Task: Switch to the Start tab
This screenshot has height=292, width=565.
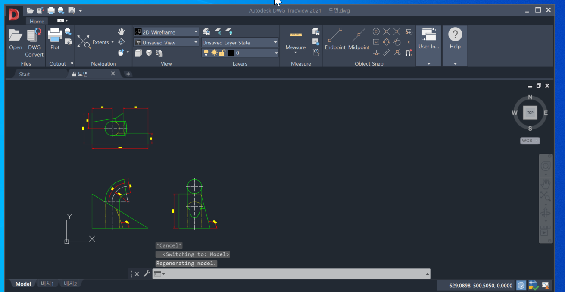Action: click(x=25, y=74)
